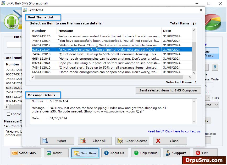Click the Clear Selected icon
This screenshot has width=227, height=165.
click(120, 141)
